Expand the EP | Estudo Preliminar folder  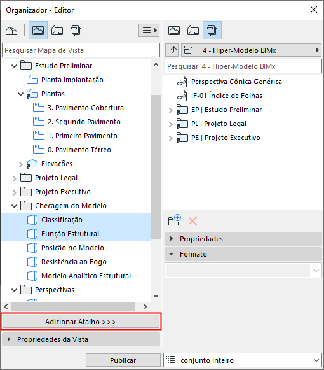[x=171, y=110]
